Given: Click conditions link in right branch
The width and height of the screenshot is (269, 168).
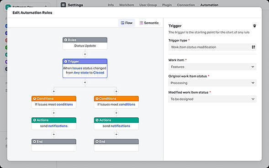Looking at the screenshot, I should (127, 105).
